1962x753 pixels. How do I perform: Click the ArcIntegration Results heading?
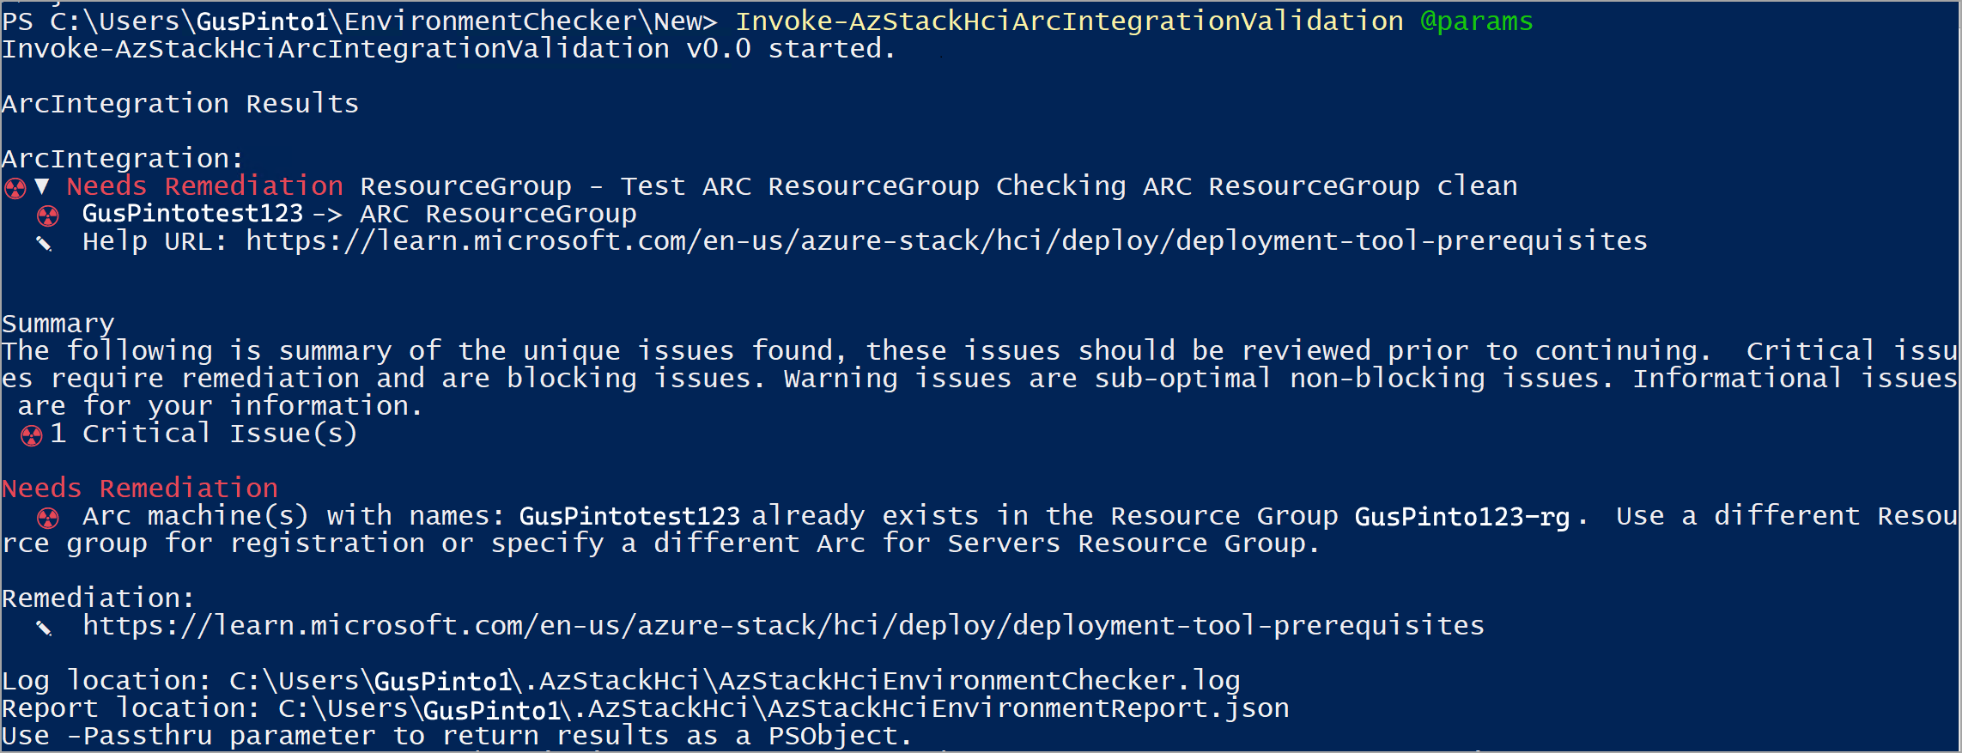pyautogui.click(x=180, y=103)
